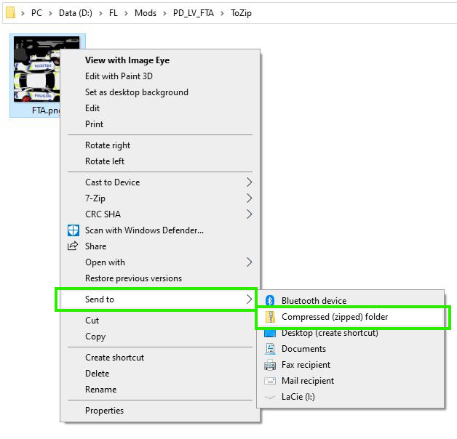The width and height of the screenshot is (457, 439).
Task: Choose Delete from context menu
Action: (x=97, y=374)
